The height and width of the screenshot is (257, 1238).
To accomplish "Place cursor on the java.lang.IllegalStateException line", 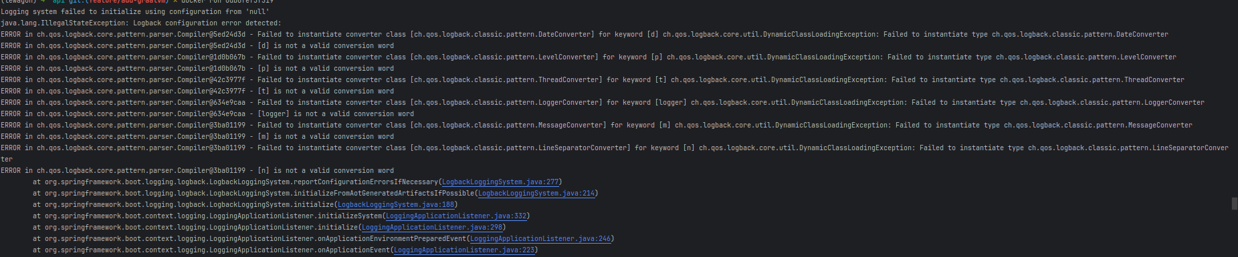I will click(141, 23).
